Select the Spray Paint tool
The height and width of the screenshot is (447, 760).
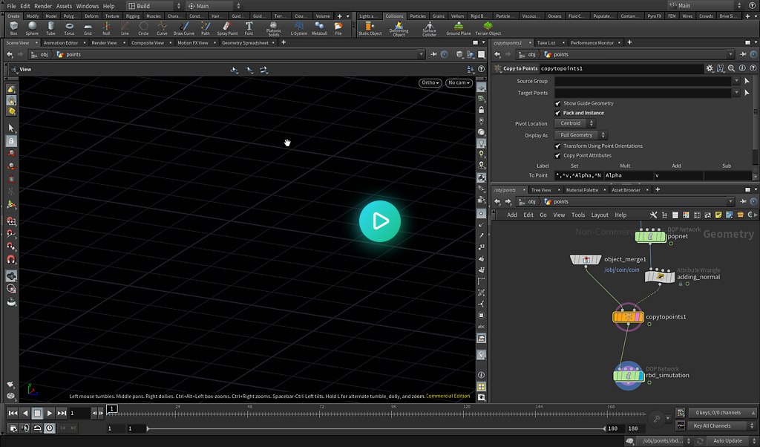click(227, 28)
